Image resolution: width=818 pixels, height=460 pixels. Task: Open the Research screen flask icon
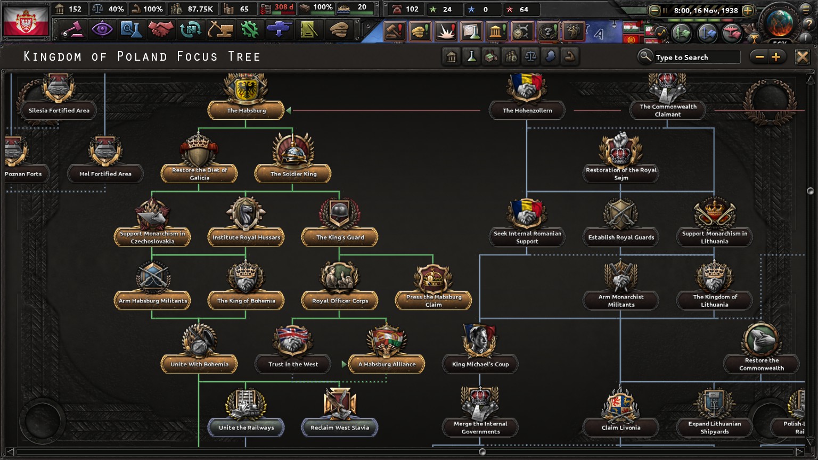(130, 29)
